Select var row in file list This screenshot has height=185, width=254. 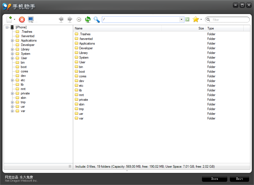[162, 118]
